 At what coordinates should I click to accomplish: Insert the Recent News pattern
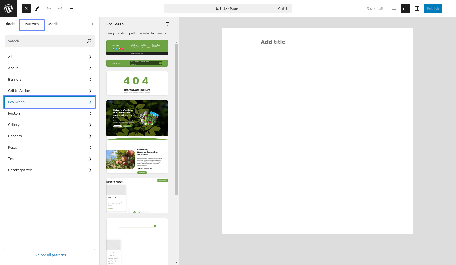coord(137,196)
